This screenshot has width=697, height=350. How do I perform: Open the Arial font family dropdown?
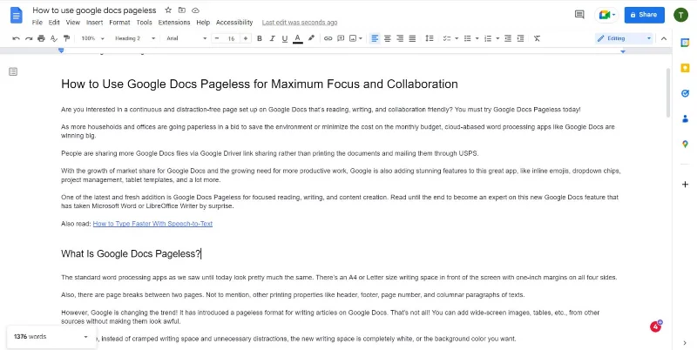pos(186,38)
